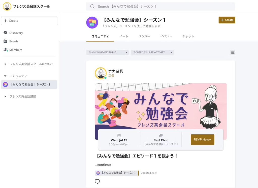The image size is (258, 188).
Task: Click ナナ 店長's profile avatar
Action: pyautogui.click(x=101, y=73)
